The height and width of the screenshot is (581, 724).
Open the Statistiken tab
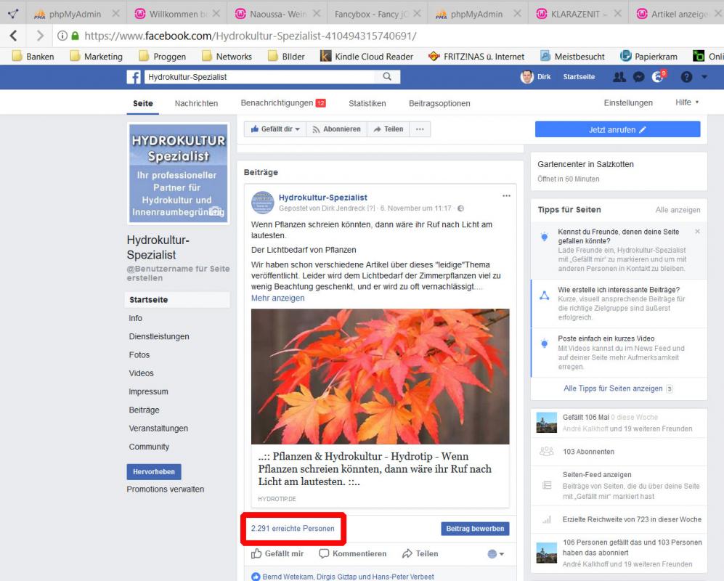click(x=367, y=103)
